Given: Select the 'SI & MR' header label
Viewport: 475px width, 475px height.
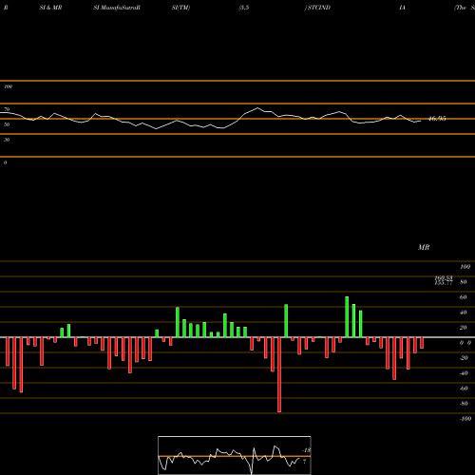Looking at the screenshot, I should [x=50, y=8].
